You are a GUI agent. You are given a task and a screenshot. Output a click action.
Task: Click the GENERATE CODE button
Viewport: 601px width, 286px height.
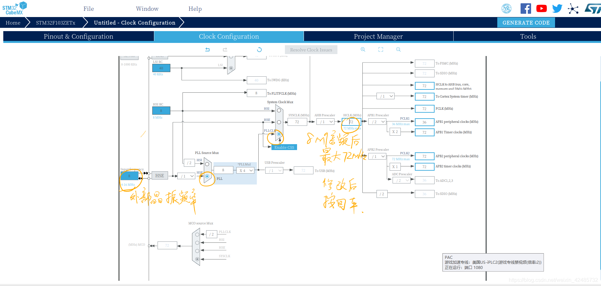point(526,23)
